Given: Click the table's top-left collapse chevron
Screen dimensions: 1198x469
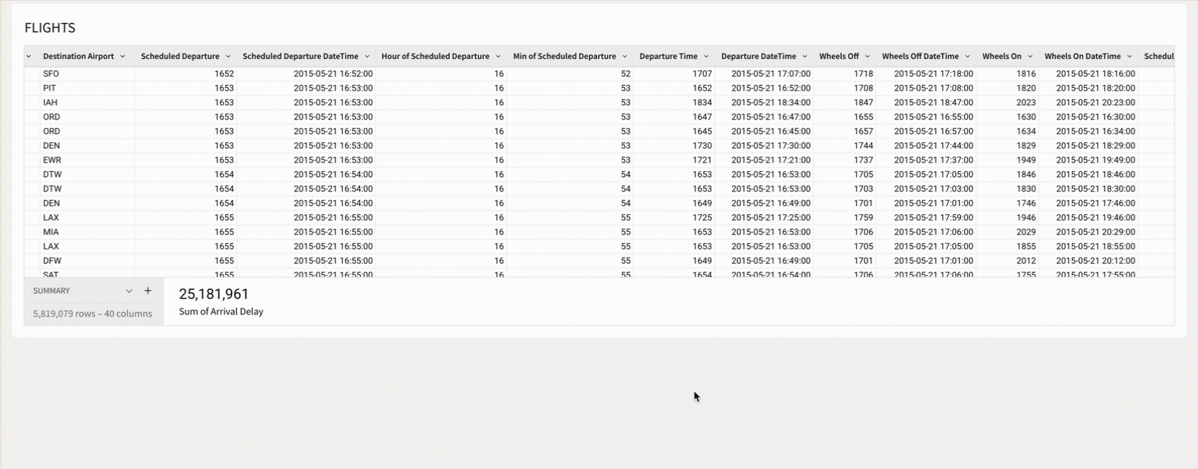Looking at the screenshot, I should click(x=29, y=57).
